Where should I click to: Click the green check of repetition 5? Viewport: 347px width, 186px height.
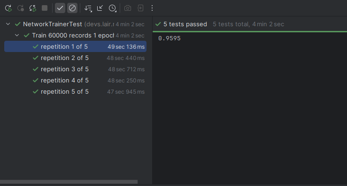[x=35, y=92]
